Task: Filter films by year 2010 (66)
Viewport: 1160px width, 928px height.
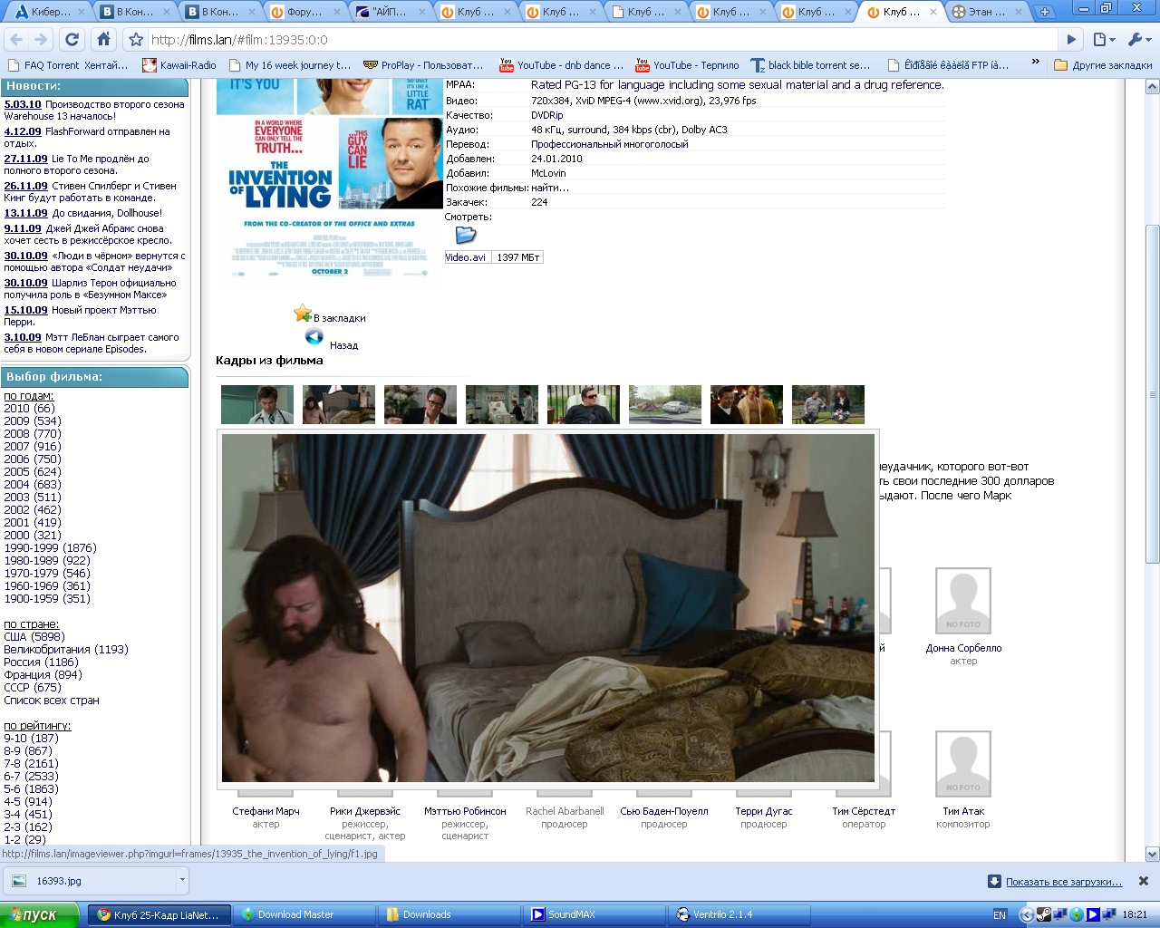Action: coord(29,409)
